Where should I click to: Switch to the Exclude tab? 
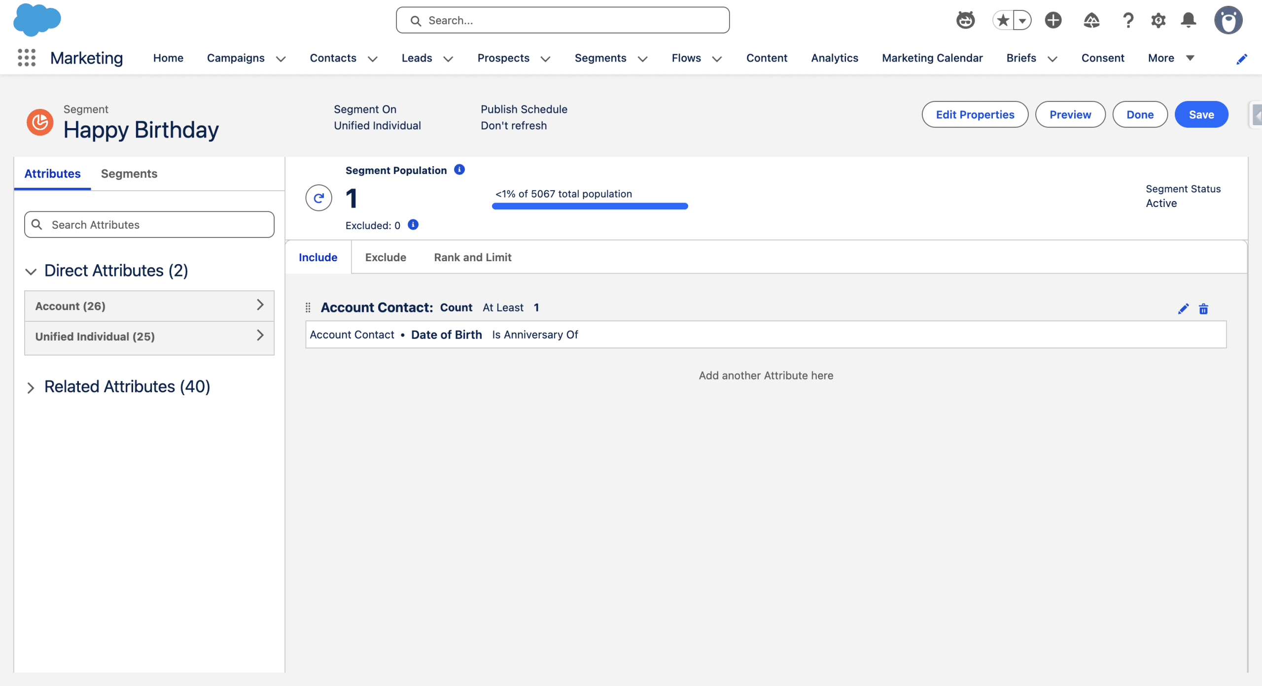386,257
